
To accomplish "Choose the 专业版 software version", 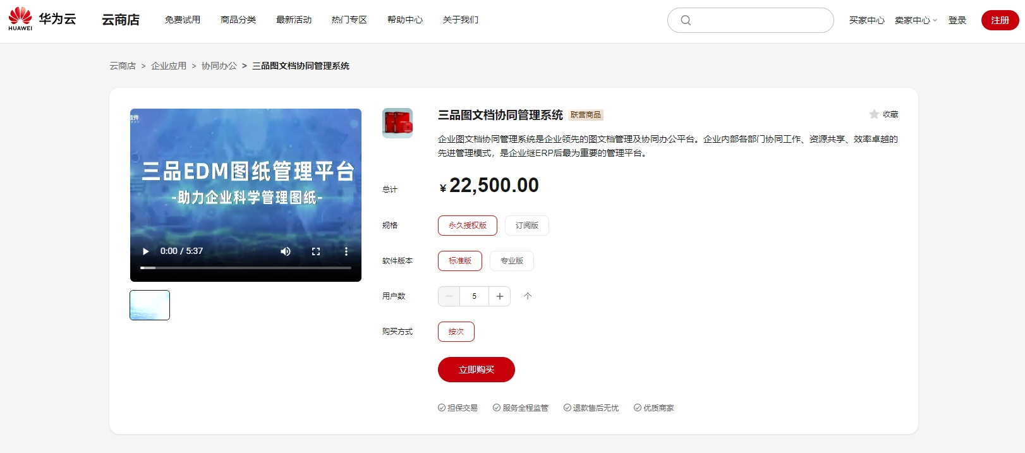I will click(x=511, y=261).
